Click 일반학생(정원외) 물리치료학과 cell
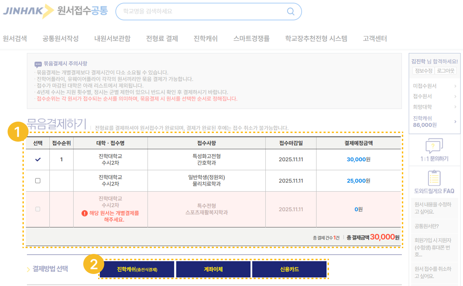 tap(207, 181)
